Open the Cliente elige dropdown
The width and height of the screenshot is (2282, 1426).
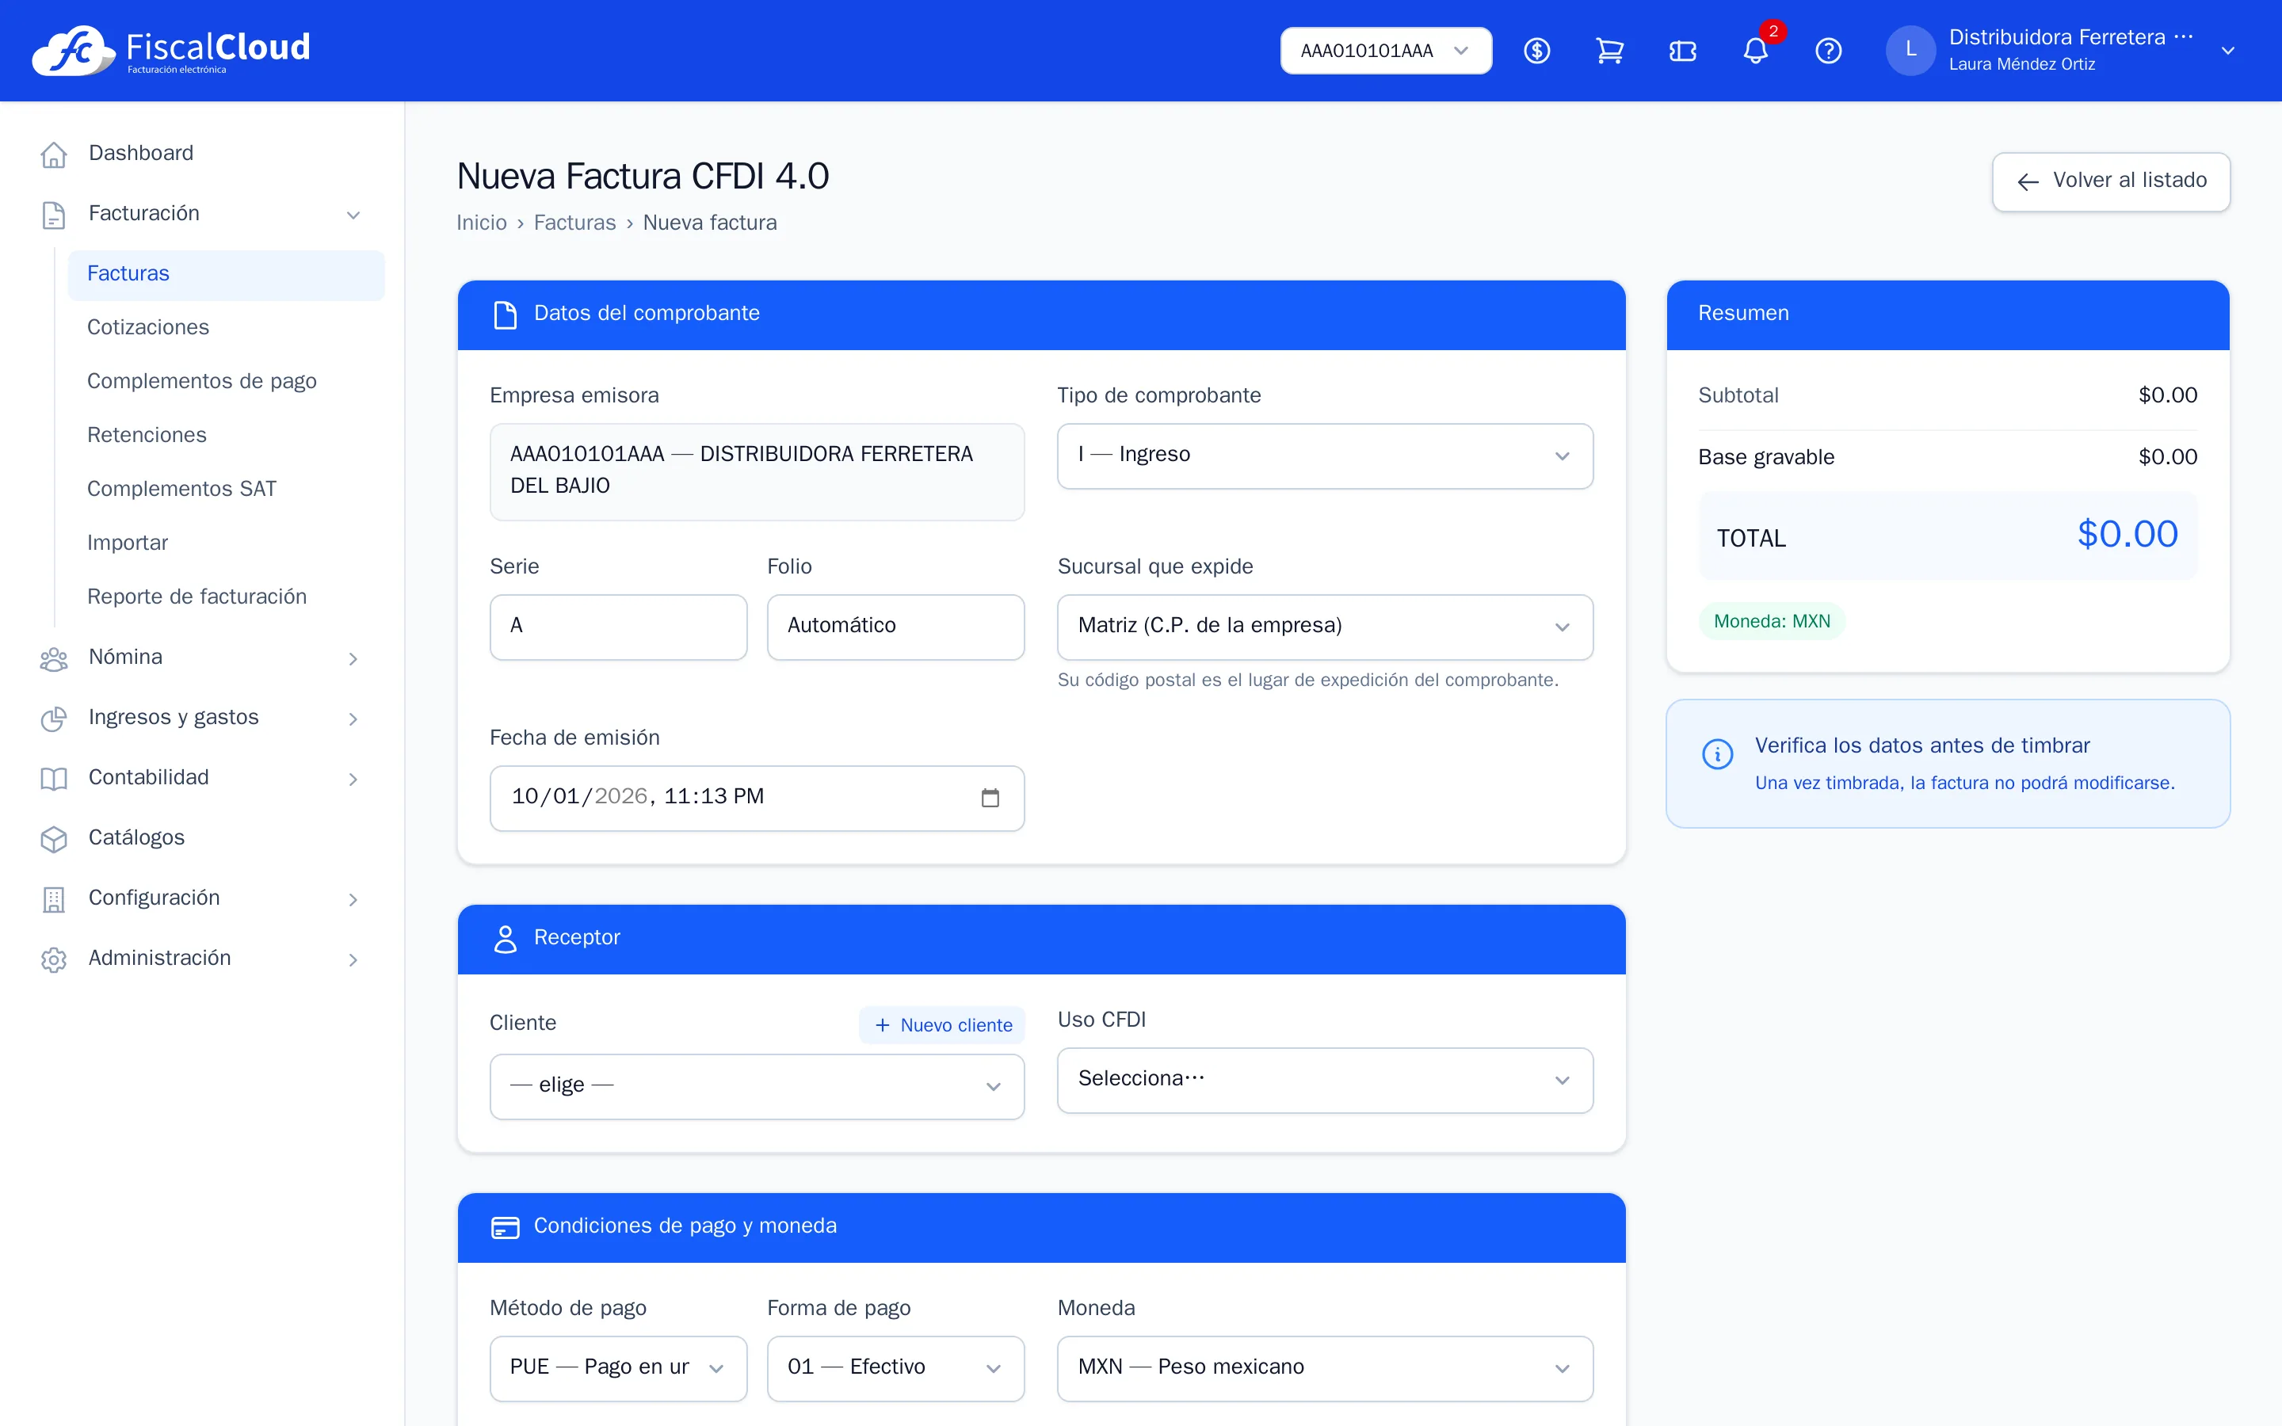[756, 1085]
